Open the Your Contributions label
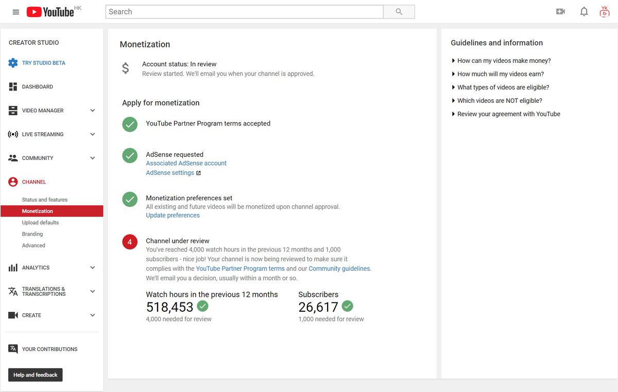The image size is (618, 392). 49,349
